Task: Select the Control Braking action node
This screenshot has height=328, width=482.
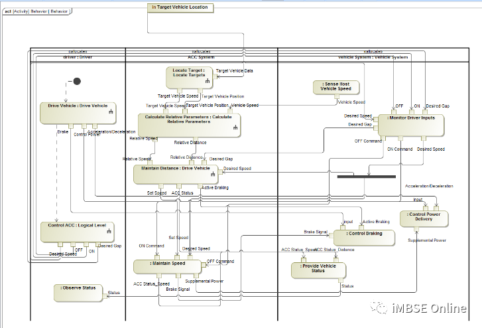Action: 364,238
